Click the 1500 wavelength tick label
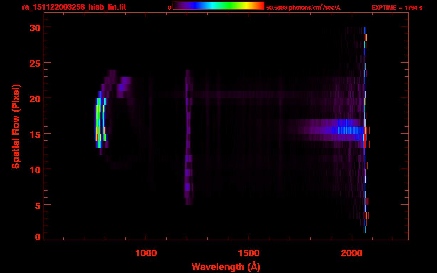 coord(248,253)
